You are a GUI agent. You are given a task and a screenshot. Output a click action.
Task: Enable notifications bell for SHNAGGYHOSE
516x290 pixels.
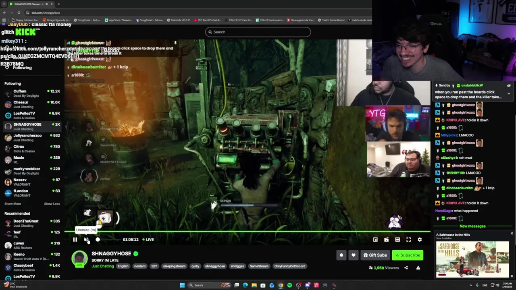point(341,255)
